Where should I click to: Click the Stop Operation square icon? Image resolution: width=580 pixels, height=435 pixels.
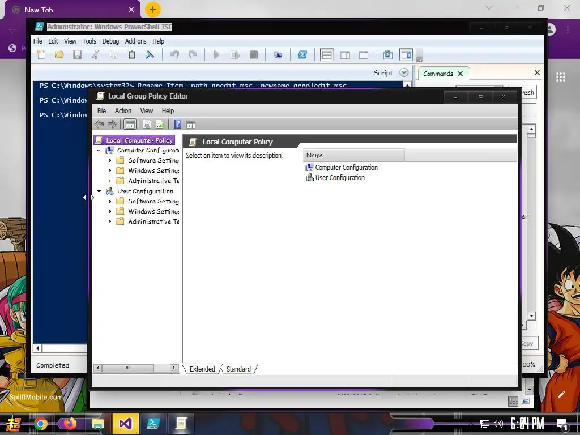pos(253,55)
